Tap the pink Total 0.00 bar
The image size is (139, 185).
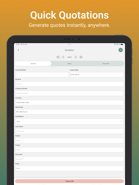[69, 181]
